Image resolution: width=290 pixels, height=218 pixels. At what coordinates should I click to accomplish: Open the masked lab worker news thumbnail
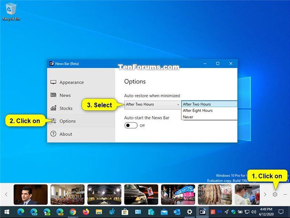247,194
